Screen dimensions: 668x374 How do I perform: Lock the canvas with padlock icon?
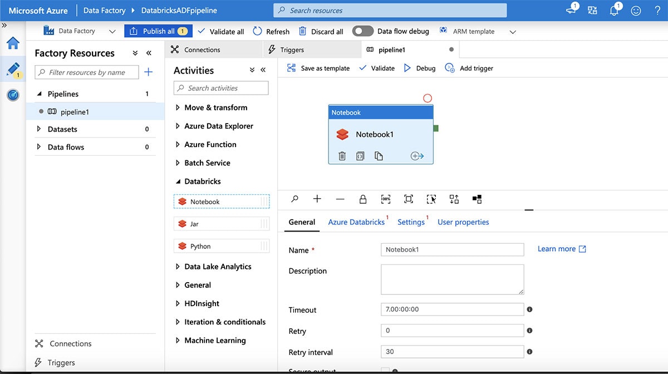[x=363, y=199]
